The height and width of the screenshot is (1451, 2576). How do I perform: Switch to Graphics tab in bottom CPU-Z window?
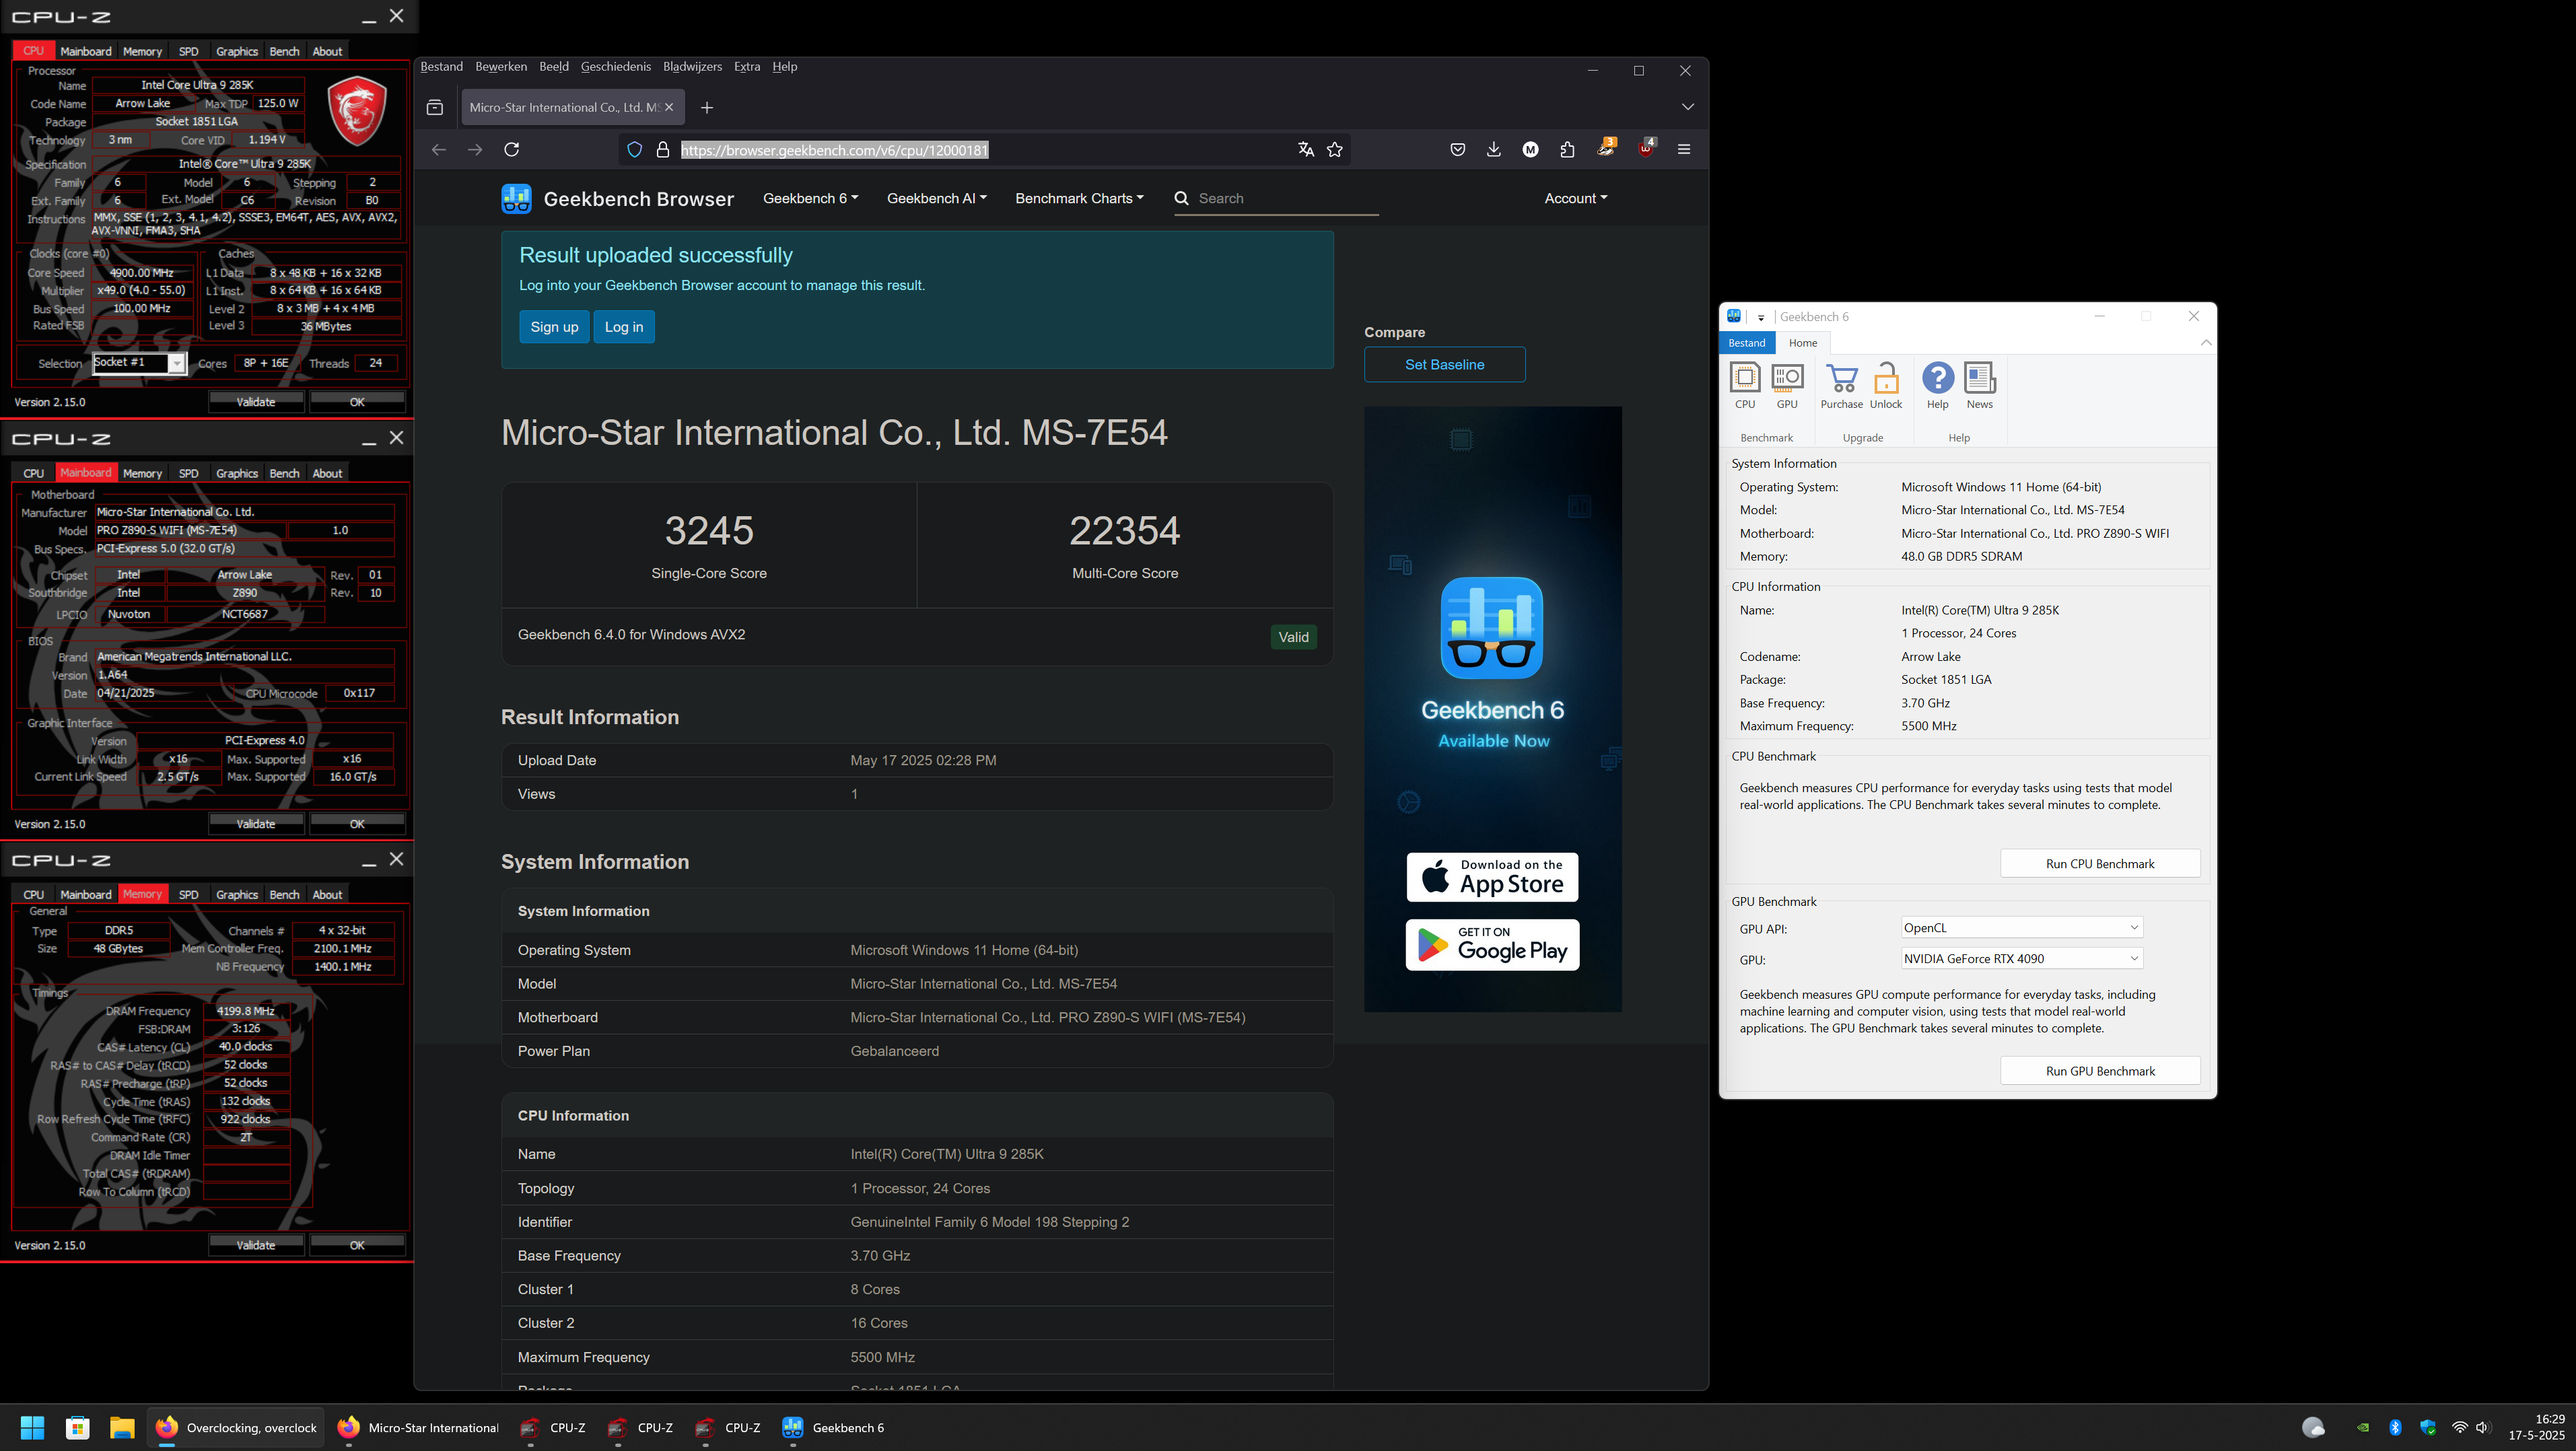point(237,895)
